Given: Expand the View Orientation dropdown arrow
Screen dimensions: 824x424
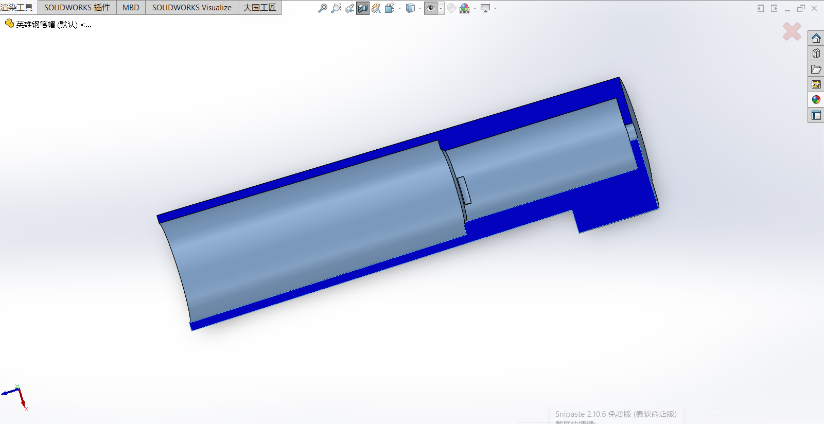Looking at the screenshot, I should click(399, 8).
